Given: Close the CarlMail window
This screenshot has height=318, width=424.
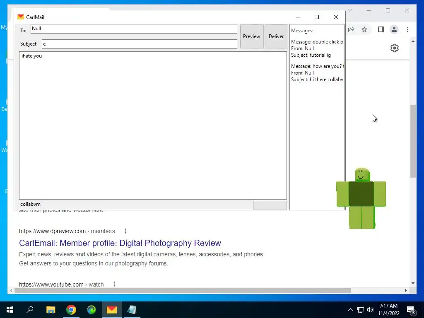Looking at the screenshot, I should [x=335, y=17].
